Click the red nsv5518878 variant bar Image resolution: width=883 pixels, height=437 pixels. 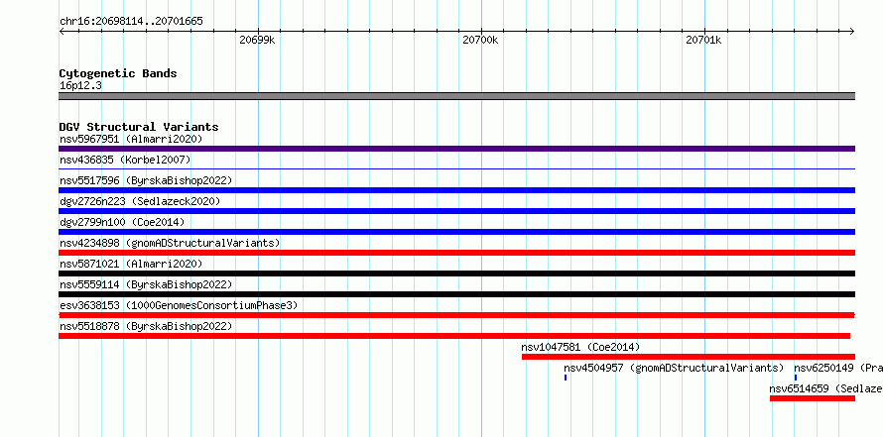454,336
